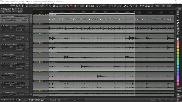This screenshot has width=182, height=102.
Task: Open the Insert menu
Action: click(12, 3)
